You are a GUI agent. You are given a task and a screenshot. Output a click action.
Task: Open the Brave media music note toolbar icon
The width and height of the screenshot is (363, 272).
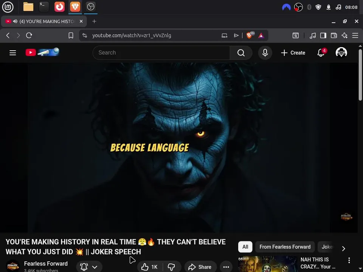[313, 36]
